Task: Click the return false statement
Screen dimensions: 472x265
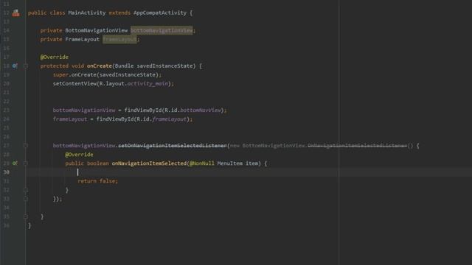Action: tap(98, 181)
